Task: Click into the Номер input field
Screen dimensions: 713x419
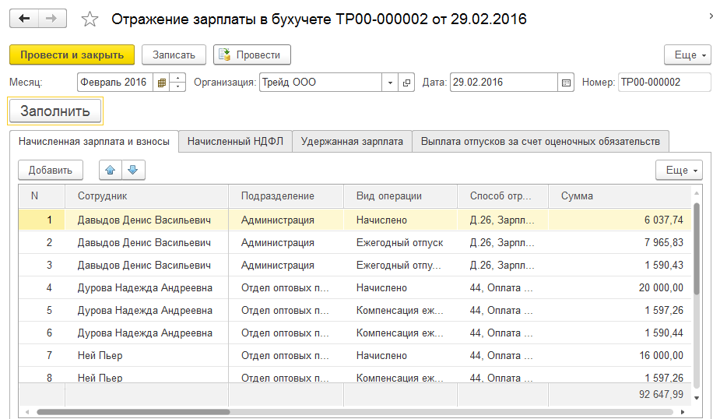Action: [x=663, y=82]
